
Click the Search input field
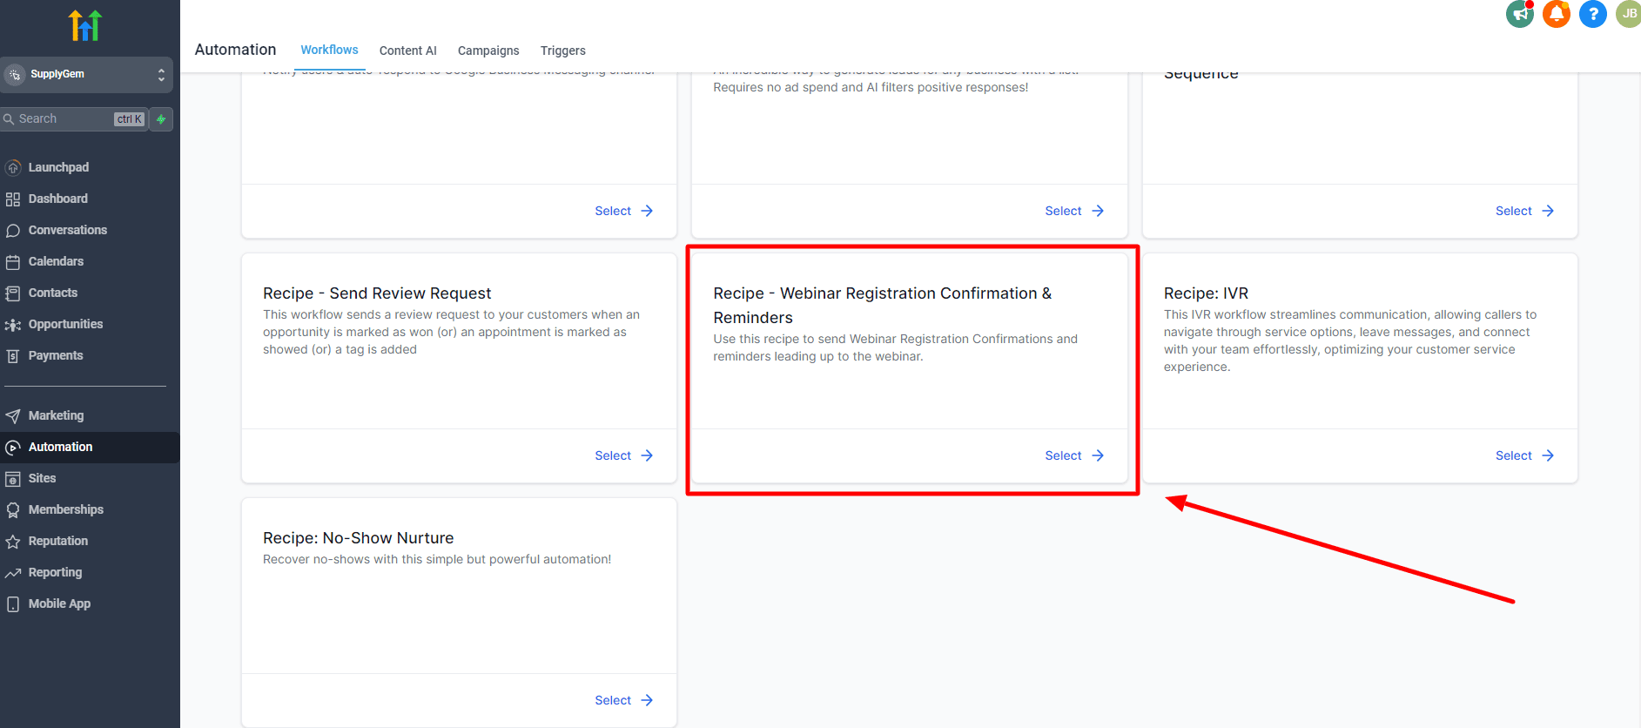coord(74,119)
